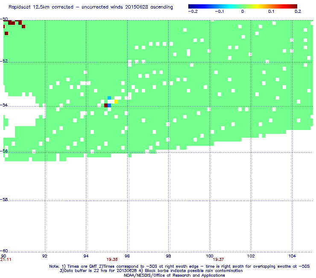Click the '-58' latitude label
Image resolution: width=316 pixels, height=278 pixels.
tap(4, 199)
